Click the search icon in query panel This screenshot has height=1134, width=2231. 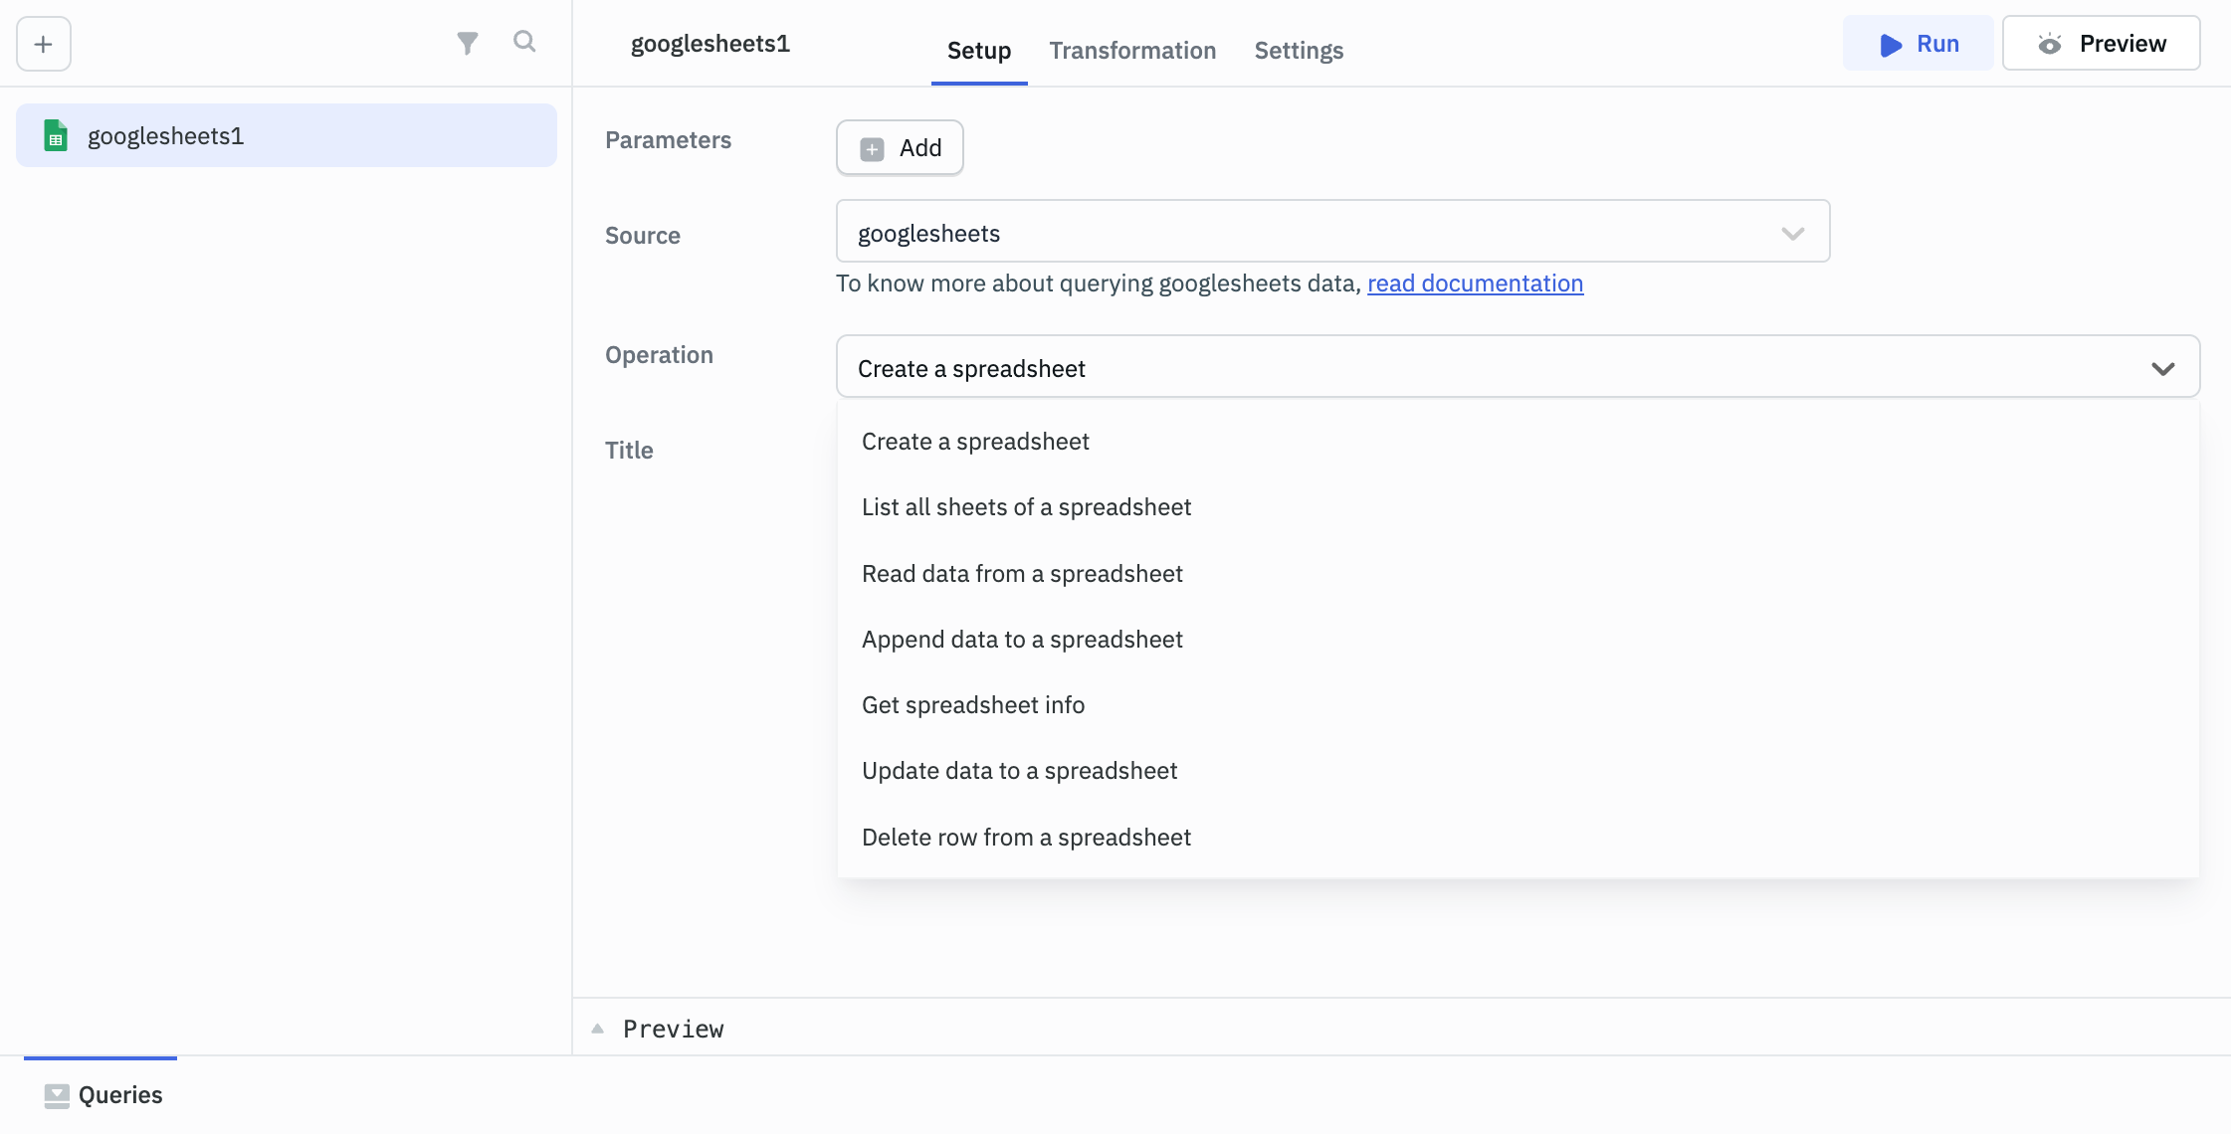click(x=525, y=43)
